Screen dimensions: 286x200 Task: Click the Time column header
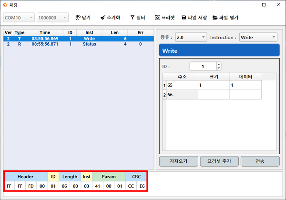pos(45,32)
